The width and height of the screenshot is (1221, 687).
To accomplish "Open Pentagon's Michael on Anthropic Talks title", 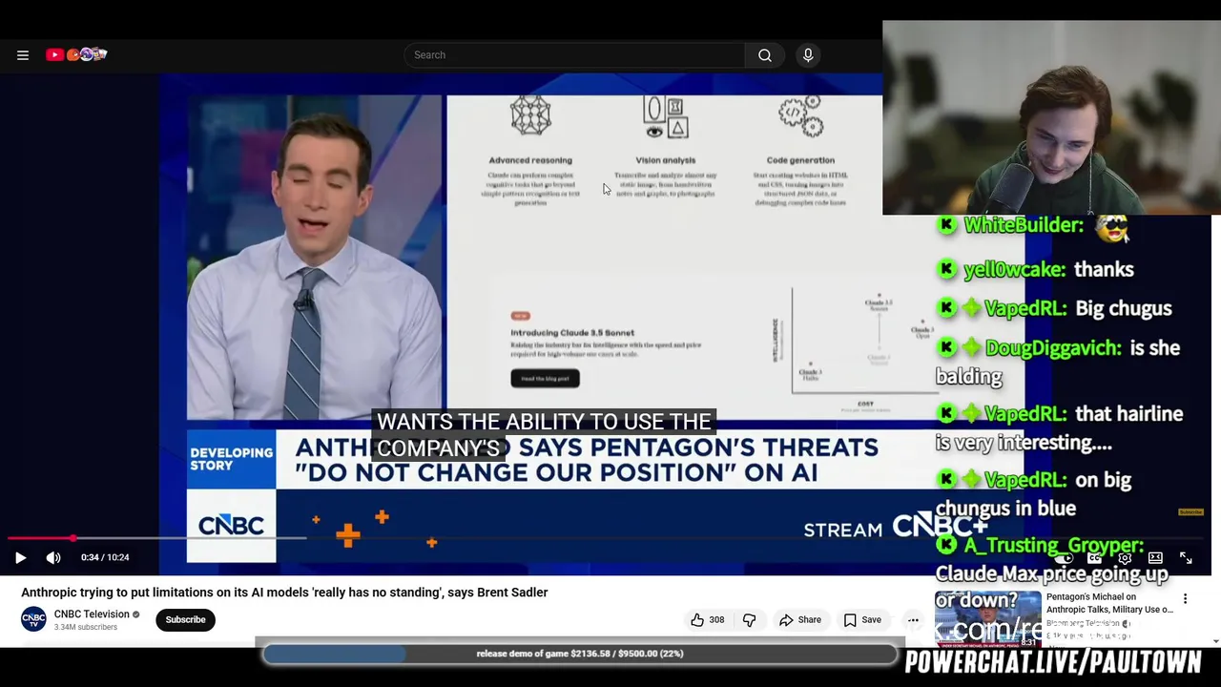I will click(1109, 603).
